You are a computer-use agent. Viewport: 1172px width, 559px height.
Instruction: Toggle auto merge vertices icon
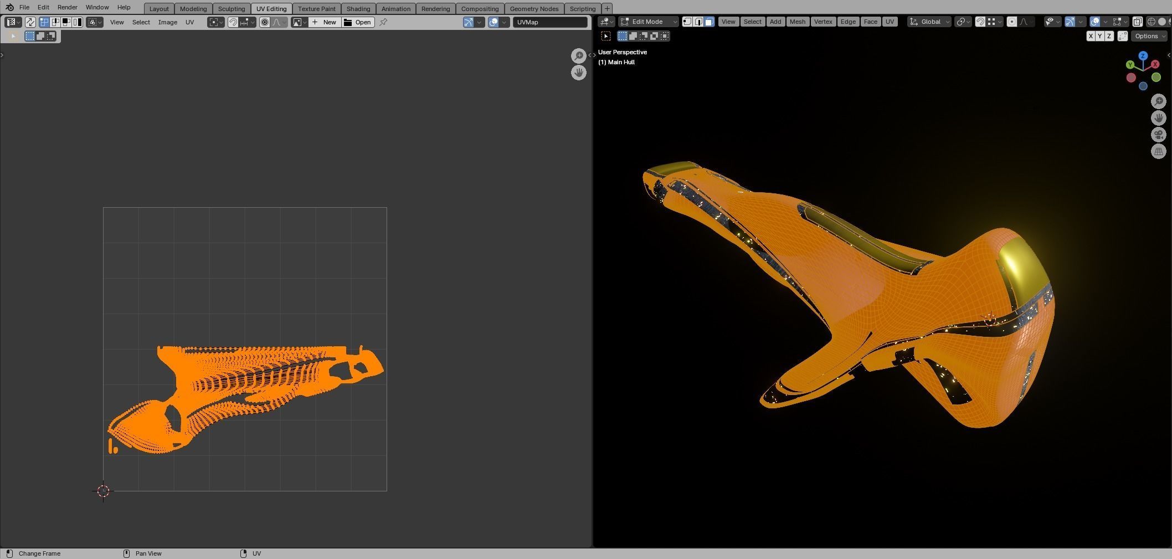(x=1123, y=36)
